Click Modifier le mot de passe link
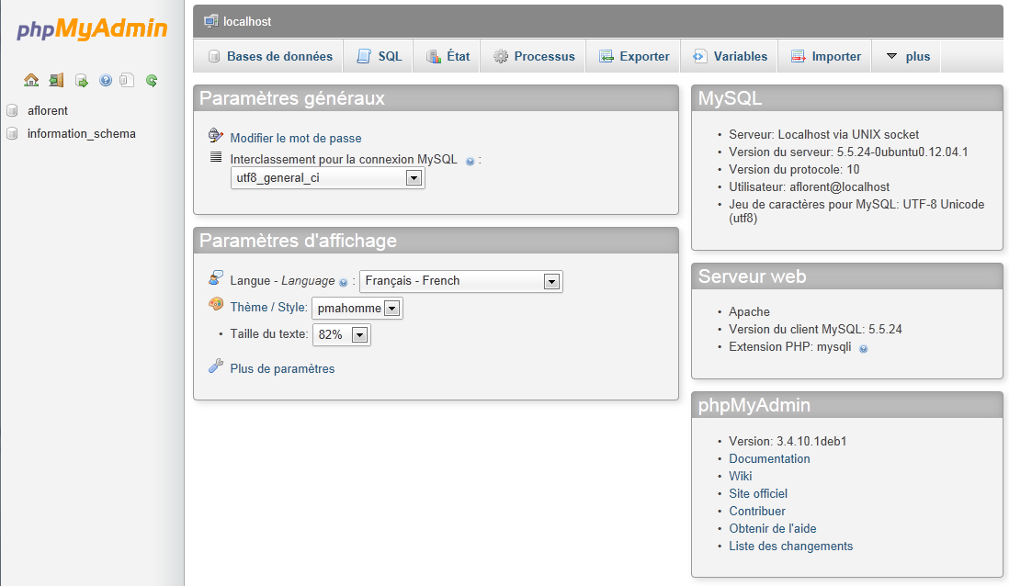 tap(296, 139)
